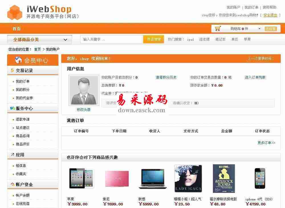Open the Lady Gaga album image
The width and height of the screenshot is (285, 208).
[x=188, y=178]
